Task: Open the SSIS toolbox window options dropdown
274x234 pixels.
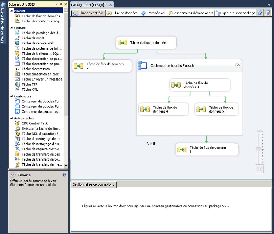Action: tap(57, 4)
